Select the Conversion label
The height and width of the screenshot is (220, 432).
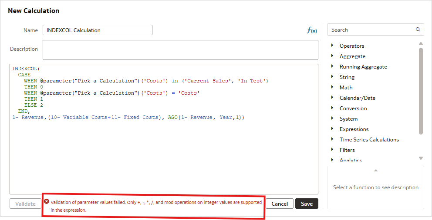[353, 108]
